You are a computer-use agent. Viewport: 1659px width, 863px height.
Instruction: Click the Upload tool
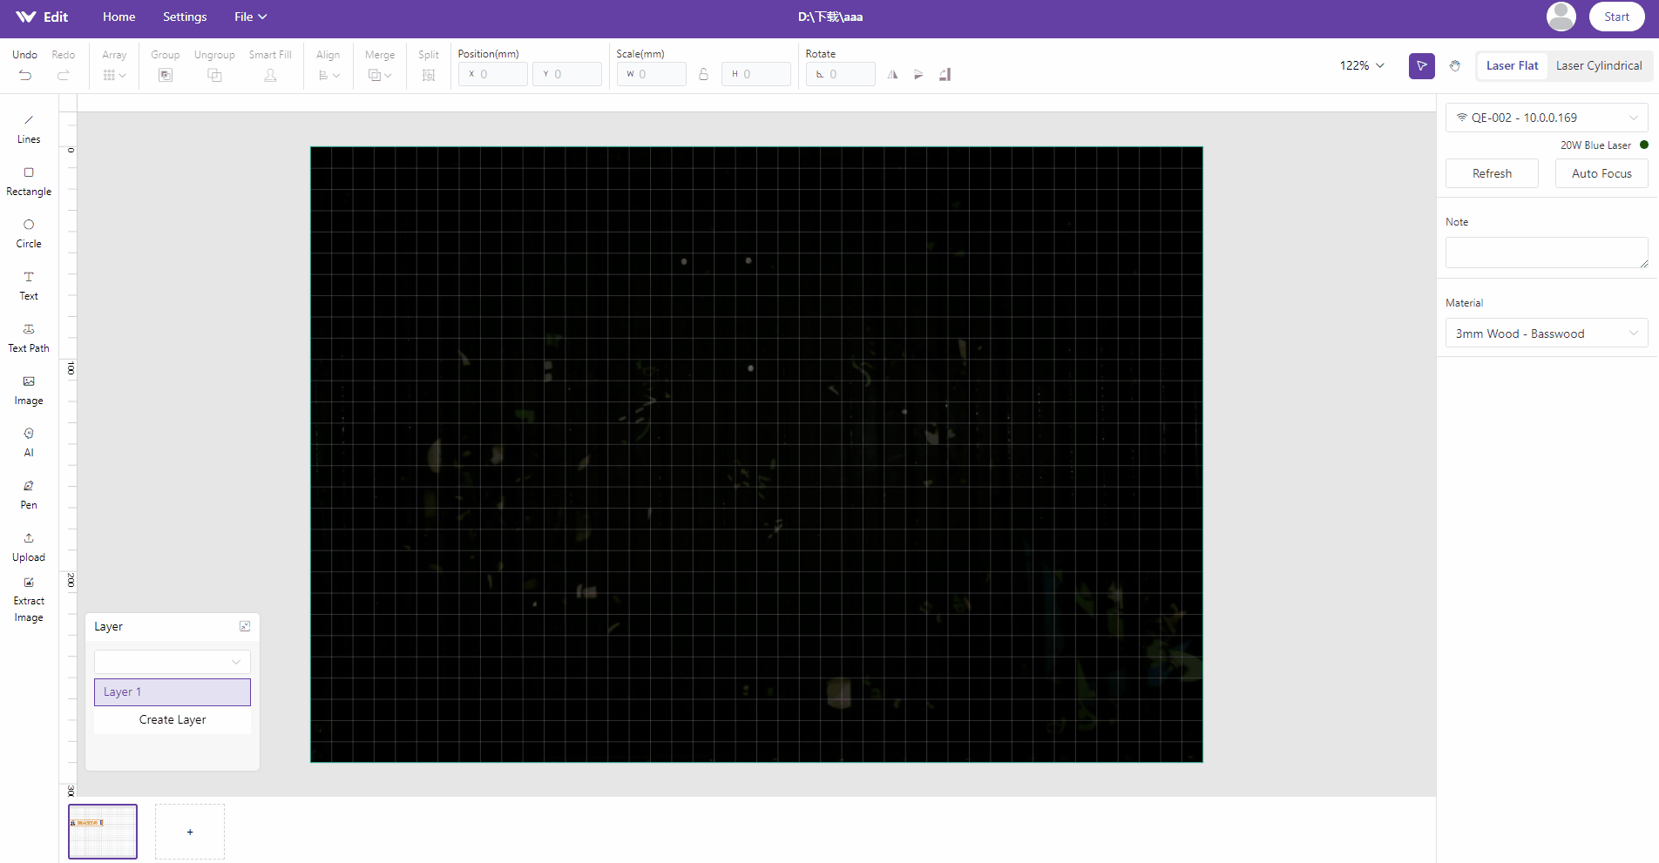pos(29,547)
